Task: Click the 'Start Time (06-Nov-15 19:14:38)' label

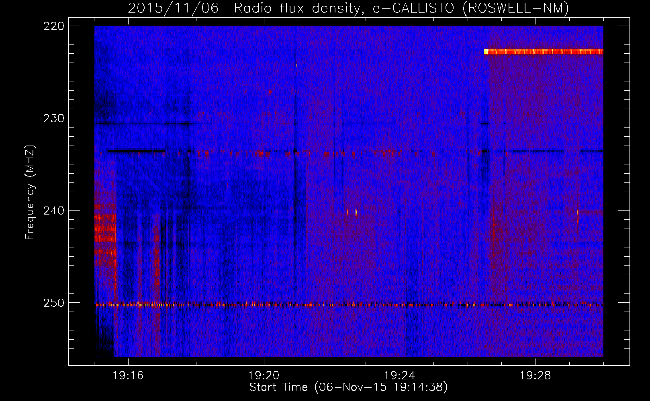Action: [348, 387]
